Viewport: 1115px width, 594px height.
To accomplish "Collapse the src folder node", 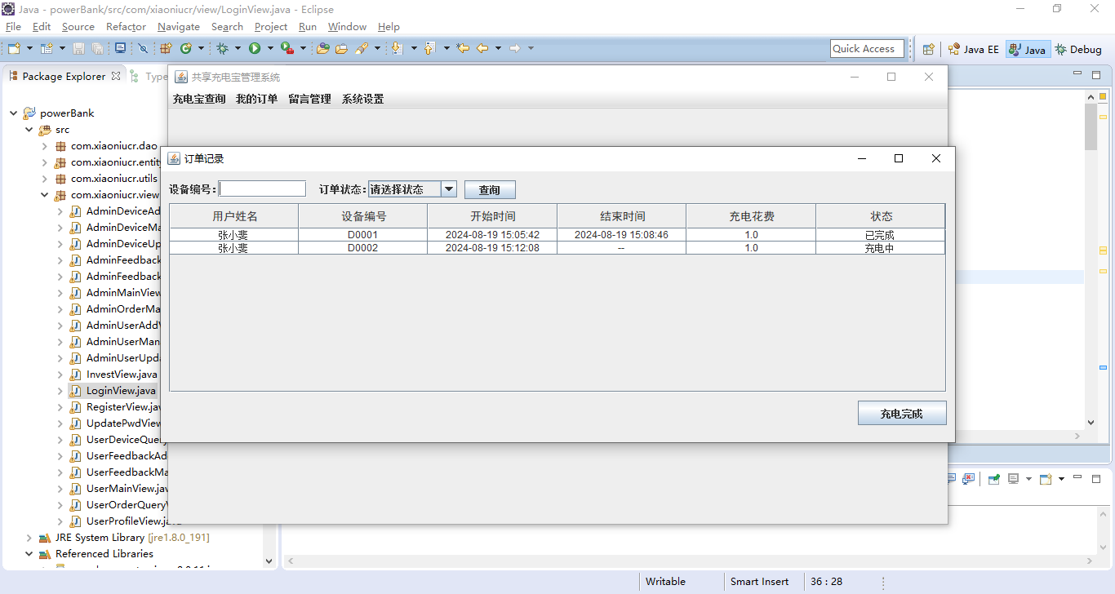I will (29, 130).
